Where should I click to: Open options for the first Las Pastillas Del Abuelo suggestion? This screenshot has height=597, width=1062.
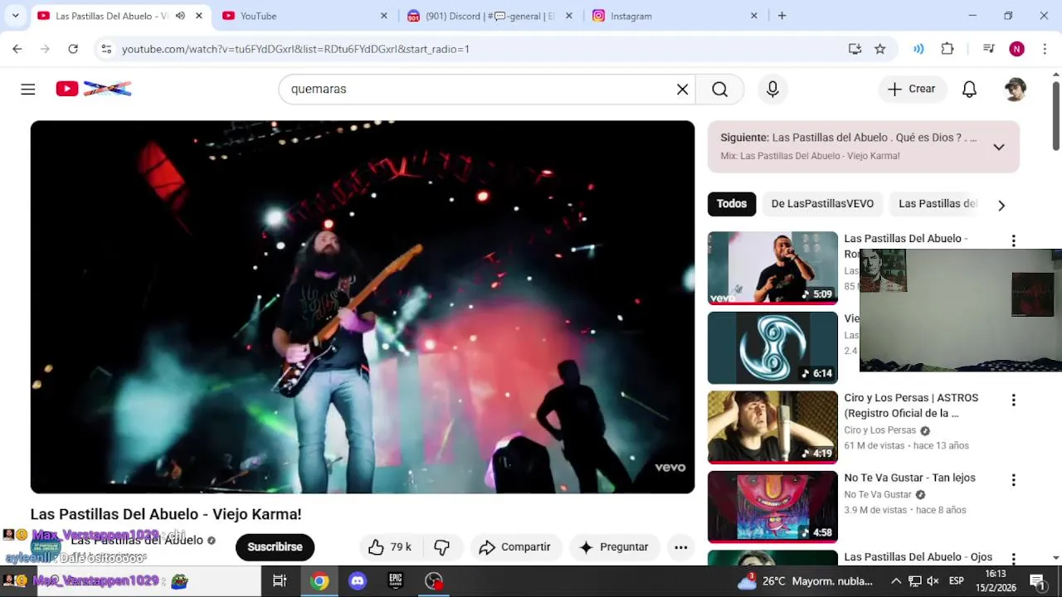click(x=1013, y=240)
